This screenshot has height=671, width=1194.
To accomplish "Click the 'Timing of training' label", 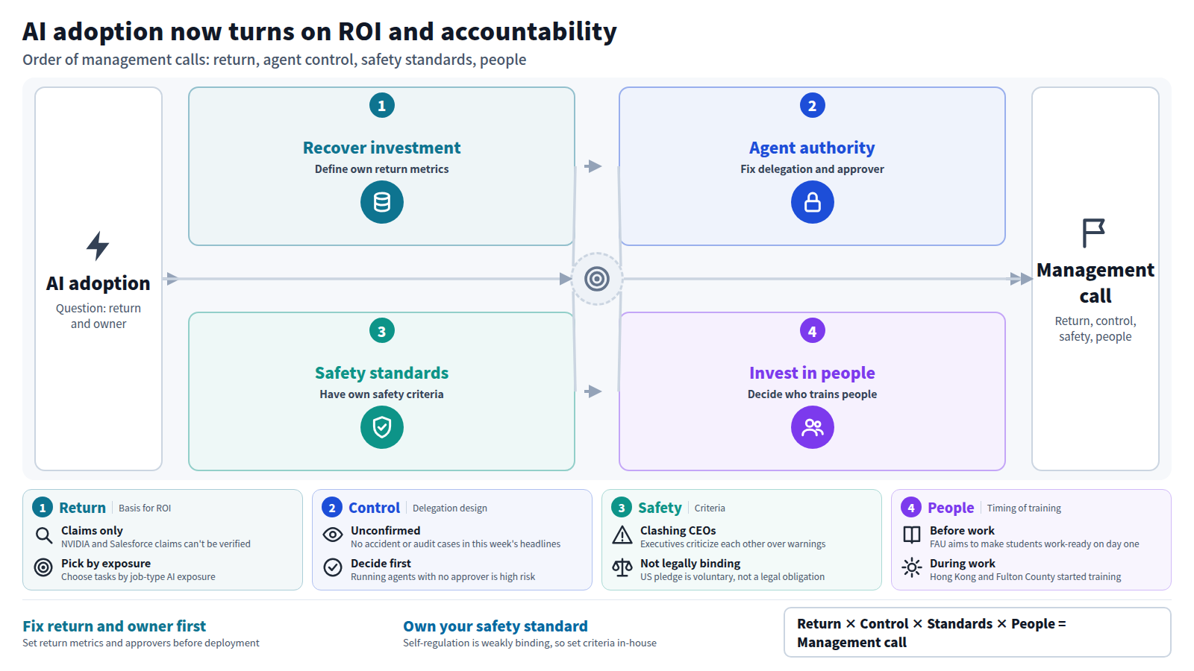I will point(1024,508).
